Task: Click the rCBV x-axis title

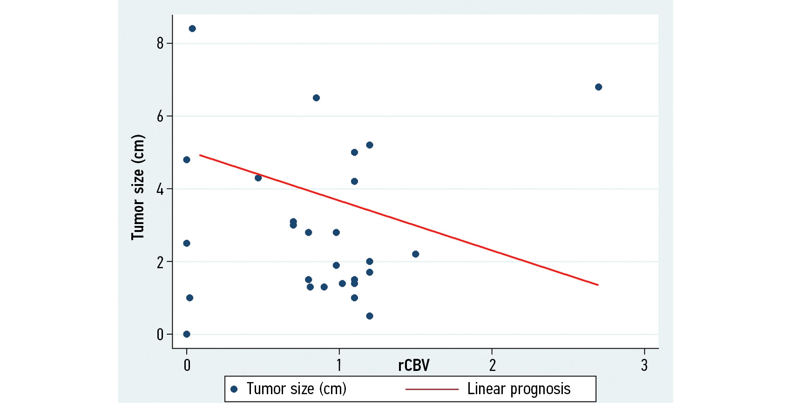Action: pyautogui.click(x=413, y=366)
